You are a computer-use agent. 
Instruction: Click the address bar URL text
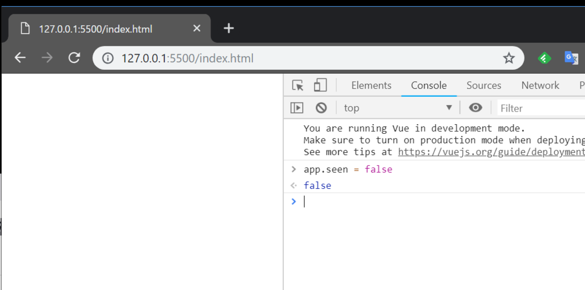[x=187, y=58]
